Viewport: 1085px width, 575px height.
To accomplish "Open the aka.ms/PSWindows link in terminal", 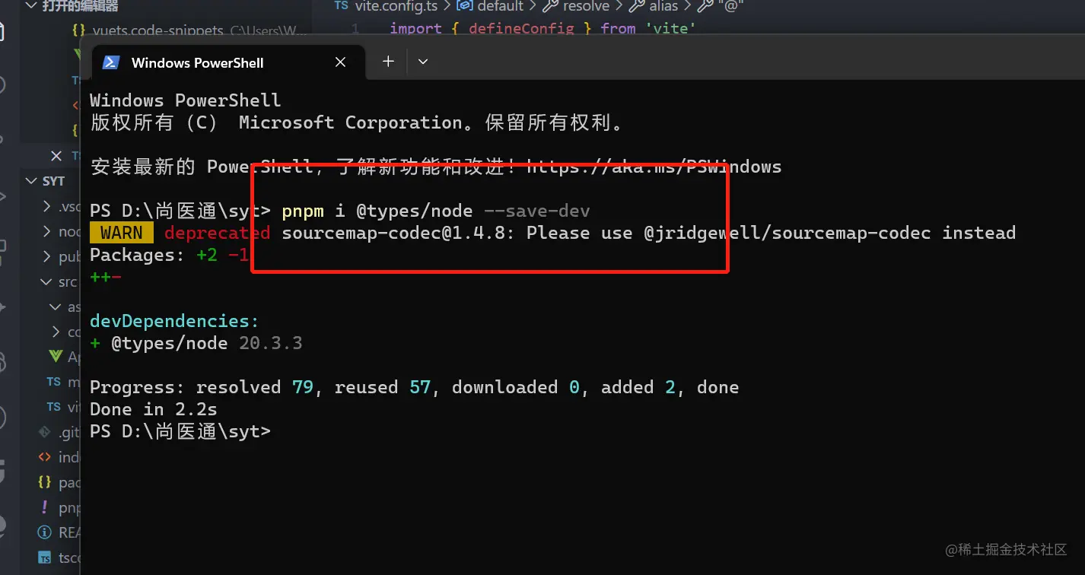I will [654, 167].
